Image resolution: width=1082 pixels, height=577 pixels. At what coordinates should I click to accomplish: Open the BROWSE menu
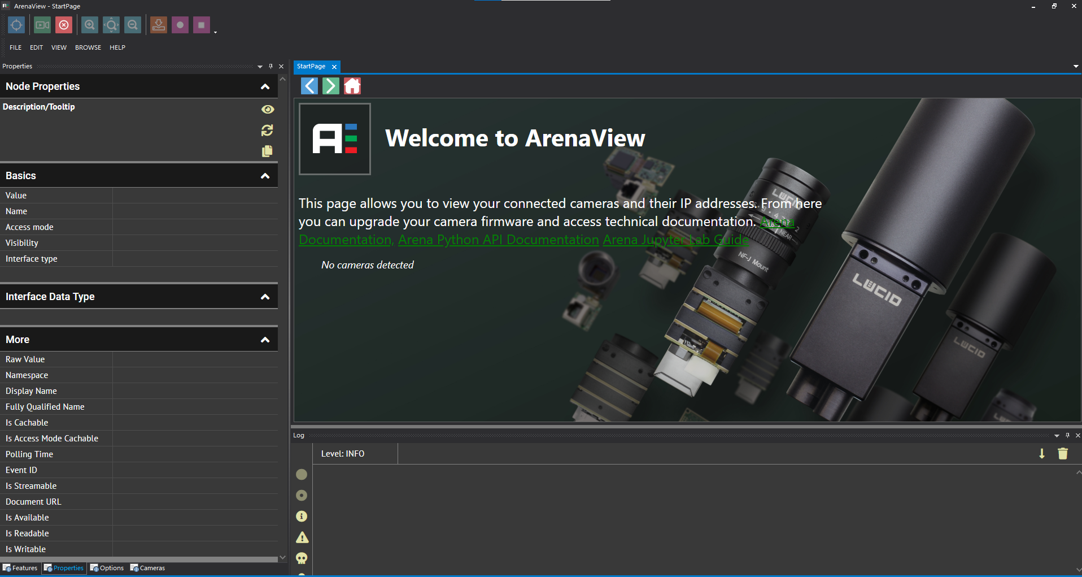click(88, 47)
